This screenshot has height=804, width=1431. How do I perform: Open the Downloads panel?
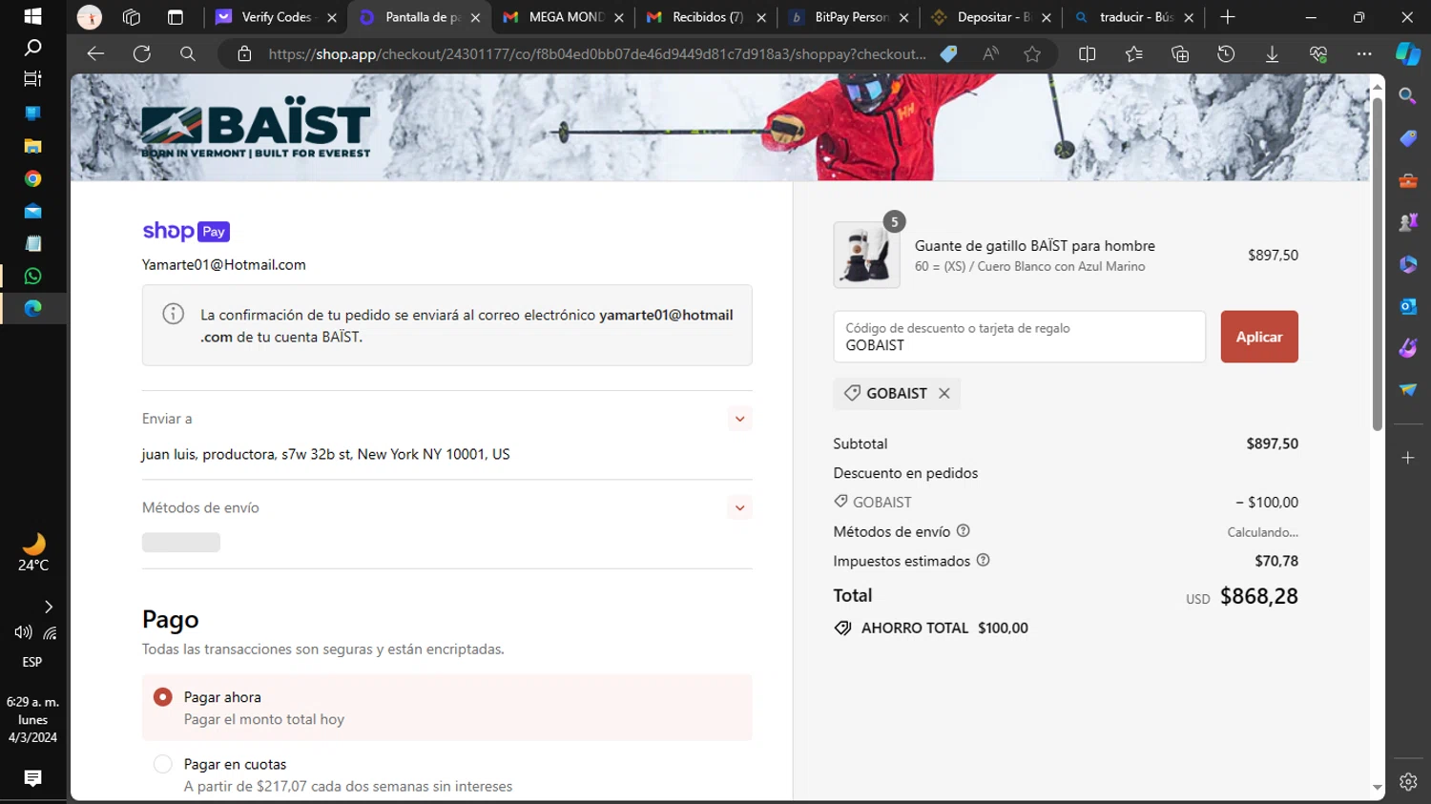(x=1272, y=54)
